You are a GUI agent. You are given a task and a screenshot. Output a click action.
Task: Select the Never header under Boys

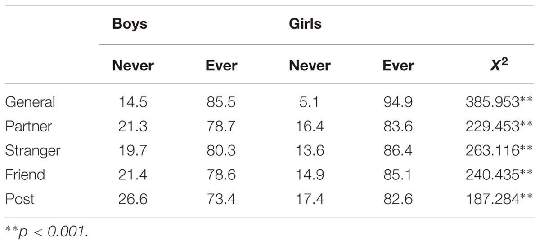pyautogui.click(x=133, y=66)
